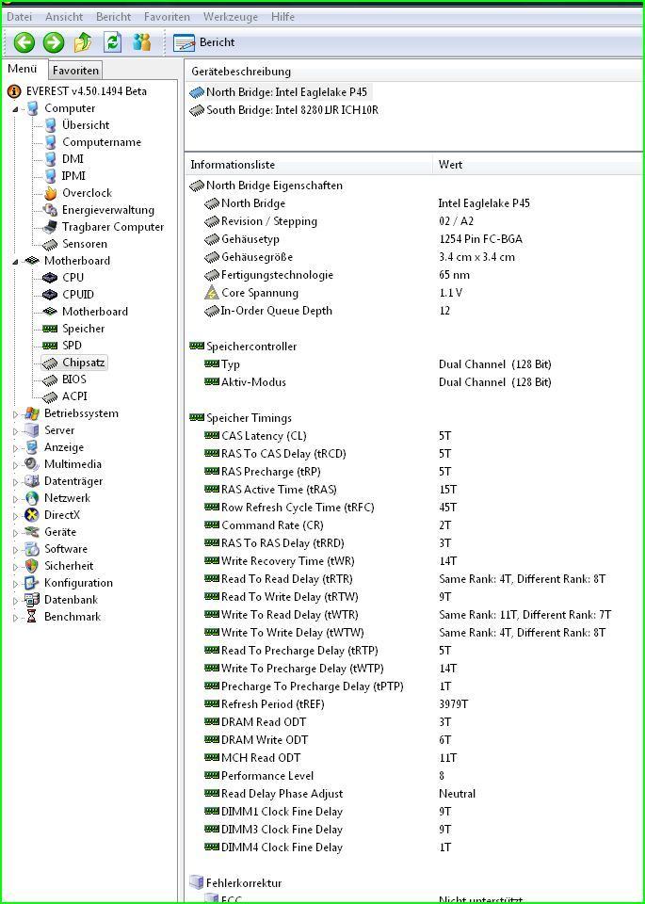Open the Datei menu
645x904 pixels.
tap(19, 17)
